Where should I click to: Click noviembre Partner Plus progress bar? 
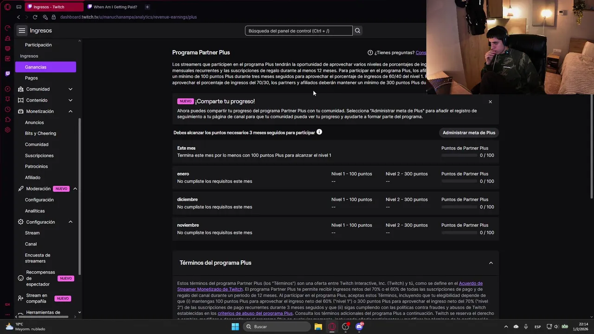(459, 233)
